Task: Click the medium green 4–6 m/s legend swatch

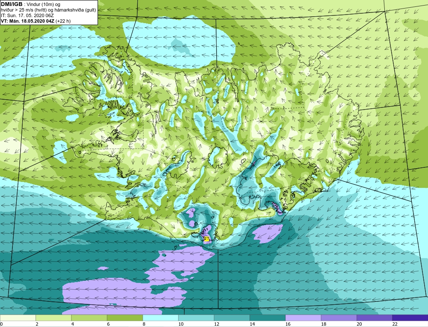Action: [89, 318]
